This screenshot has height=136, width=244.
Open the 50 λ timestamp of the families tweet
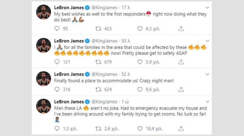(126, 41)
